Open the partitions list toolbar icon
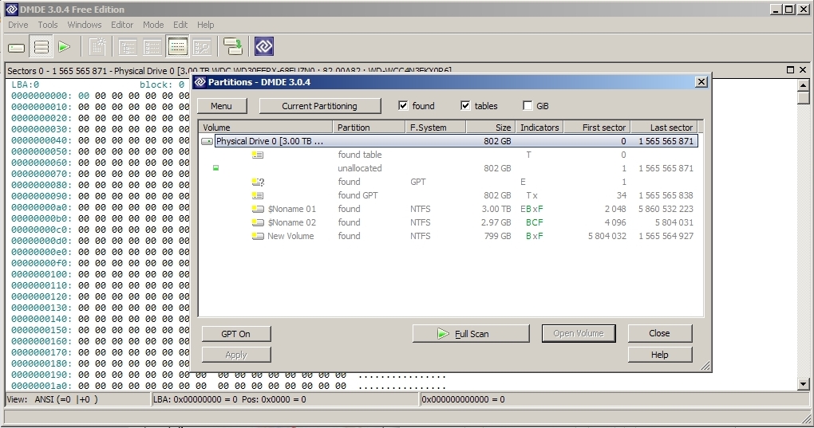This screenshot has height=428, width=814. point(41,47)
